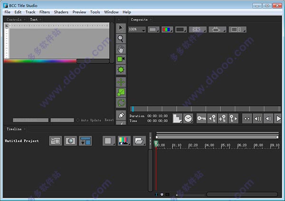The width and height of the screenshot is (285, 201).
Task: Open the Track menu
Action: tap(30, 12)
